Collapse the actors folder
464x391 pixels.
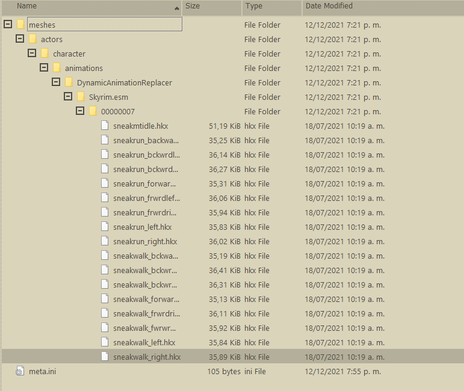(x=20, y=38)
